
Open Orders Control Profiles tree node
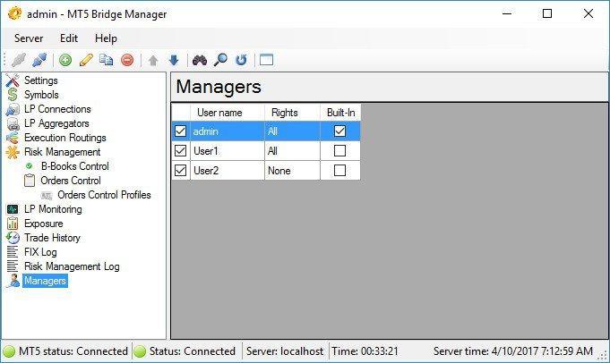click(104, 195)
